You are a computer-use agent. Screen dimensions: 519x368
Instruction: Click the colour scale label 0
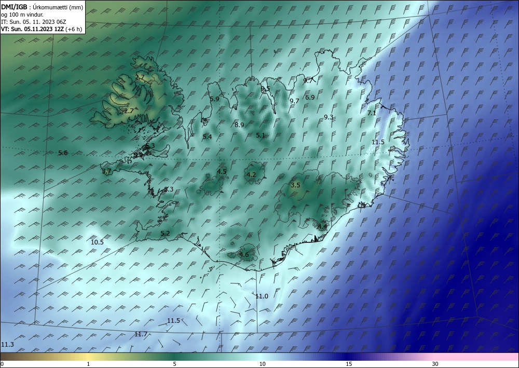click(x=2, y=364)
